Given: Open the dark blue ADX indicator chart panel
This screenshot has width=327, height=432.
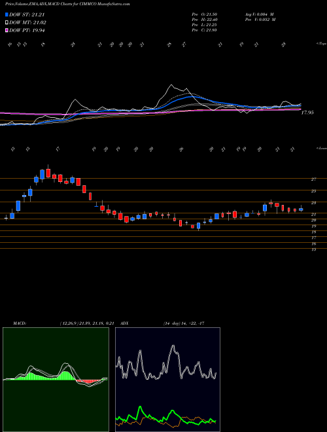Looking at the screenshot, I should [167, 380].
